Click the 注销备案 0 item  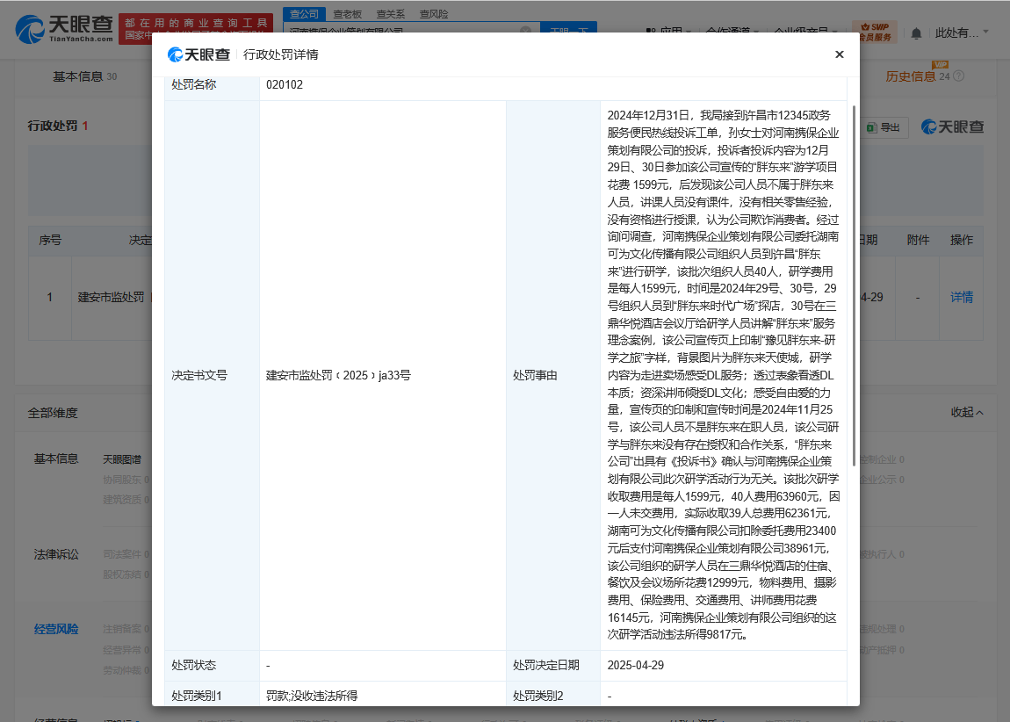126,629
